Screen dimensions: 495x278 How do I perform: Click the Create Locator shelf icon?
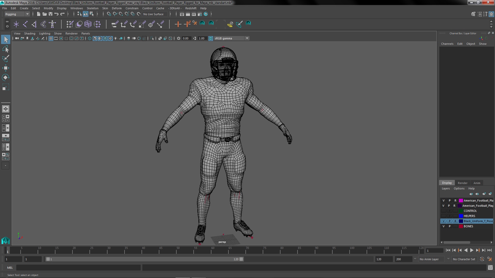[x=16, y=24]
